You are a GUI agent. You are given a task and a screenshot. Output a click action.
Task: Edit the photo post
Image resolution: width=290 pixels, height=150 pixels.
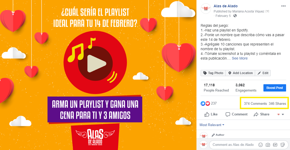[x=263, y=73]
